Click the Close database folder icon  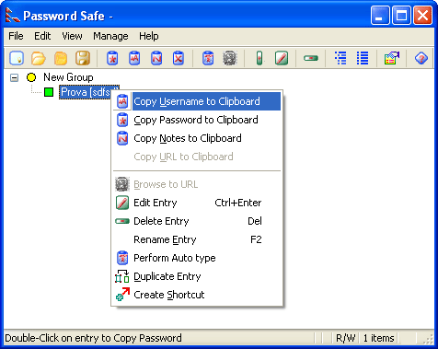(61, 58)
